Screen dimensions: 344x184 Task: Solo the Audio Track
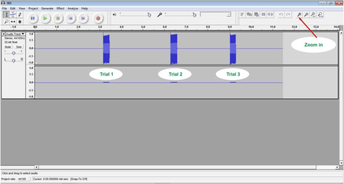[19, 46]
